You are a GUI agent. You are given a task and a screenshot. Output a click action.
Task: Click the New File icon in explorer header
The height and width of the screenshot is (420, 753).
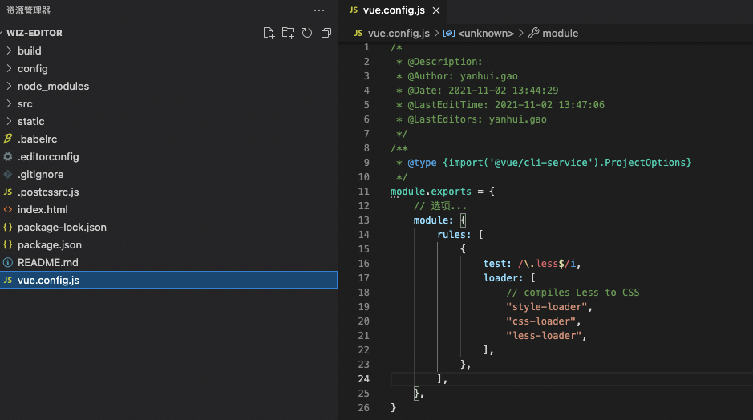[269, 33]
